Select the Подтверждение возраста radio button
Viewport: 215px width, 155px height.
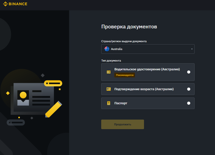click(189, 89)
